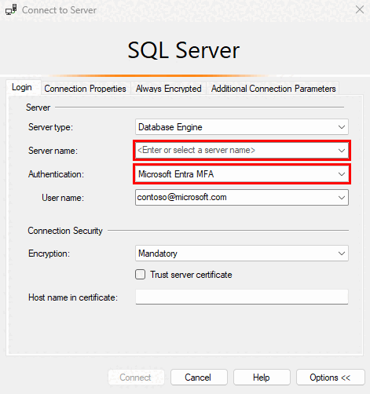This screenshot has width=370, height=394.
Task: Open the Connection Properties tab
Action: click(x=85, y=89)
